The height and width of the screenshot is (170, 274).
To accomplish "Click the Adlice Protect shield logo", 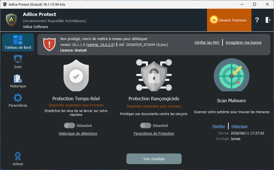I will [x=12, y=20].
